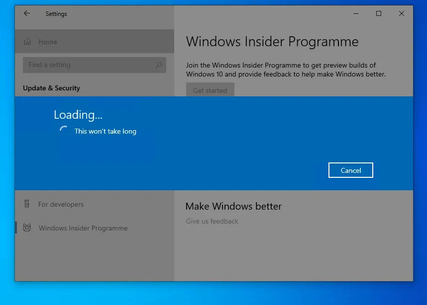The image size is (427, 305).
Task: Open the Give us feedback link
Action: [x=212, y=221]
